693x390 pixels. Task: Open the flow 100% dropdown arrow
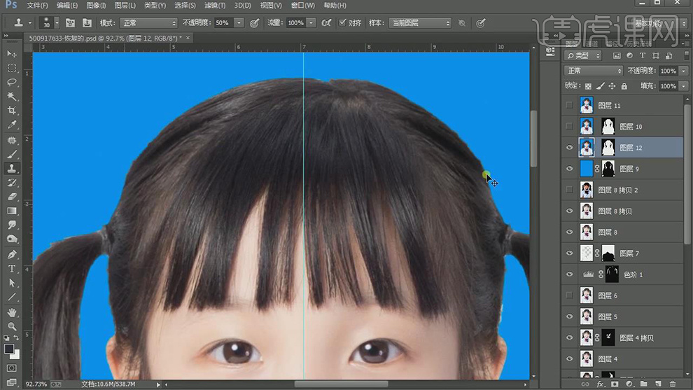311,23
